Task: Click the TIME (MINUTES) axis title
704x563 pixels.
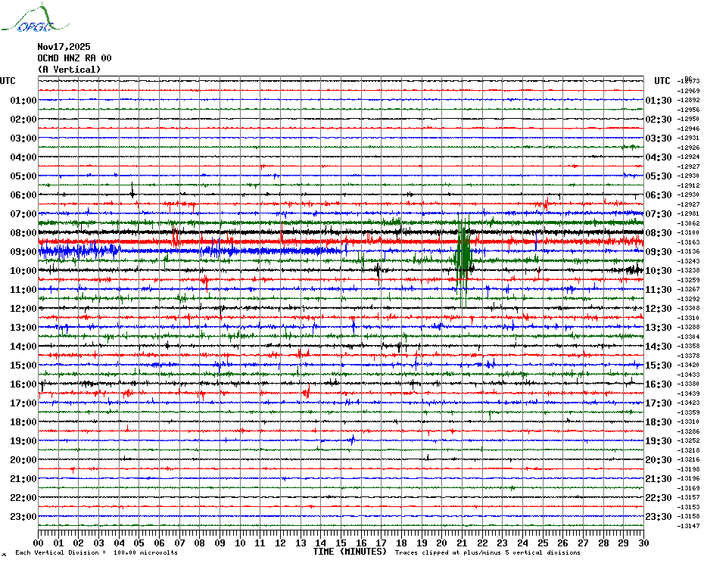Action: (349, 552)
